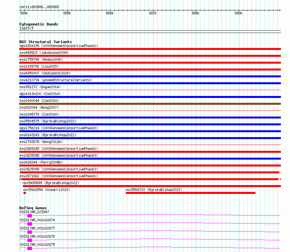Click the 889k ruler tick label
The width and height of the screenshot is (290, 252).
(x=239, y=13)
